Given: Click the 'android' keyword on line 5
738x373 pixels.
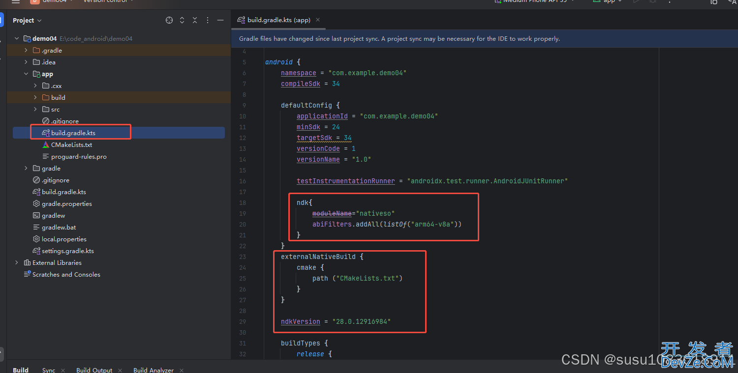Looking at the screenshot, I should [279, 62].
